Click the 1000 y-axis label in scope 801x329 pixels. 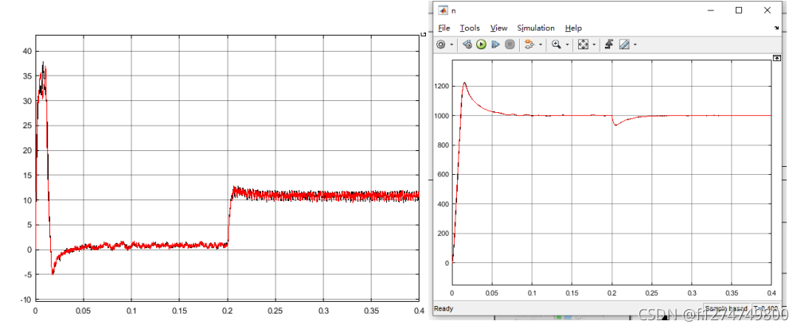(x=442, y=116)
